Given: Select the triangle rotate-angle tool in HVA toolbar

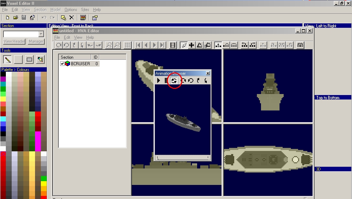Looking at the screenshot, I should click(x=199, y=45).
